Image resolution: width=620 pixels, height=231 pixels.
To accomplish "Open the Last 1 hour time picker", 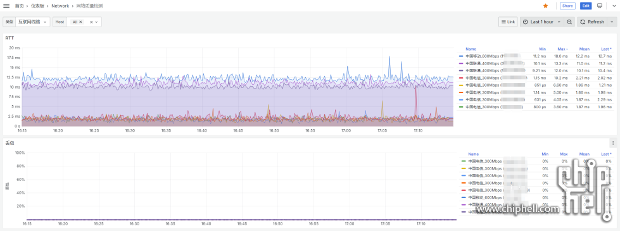I will [x=541, y=22].
